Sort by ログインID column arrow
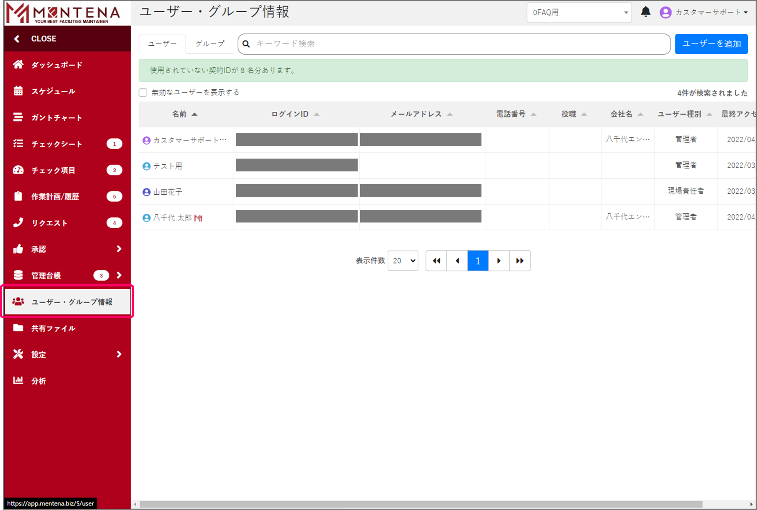Image resolution: width=757 pixels, height=510 pixels. click(x=317, y=114)
